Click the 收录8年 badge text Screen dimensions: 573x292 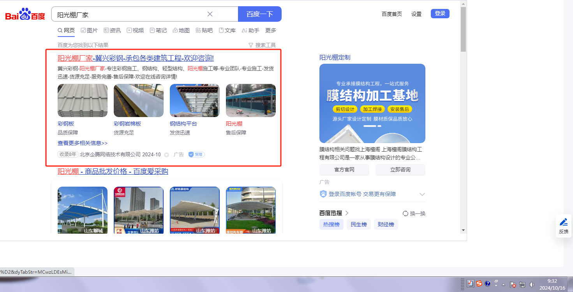tap(68, 154)
